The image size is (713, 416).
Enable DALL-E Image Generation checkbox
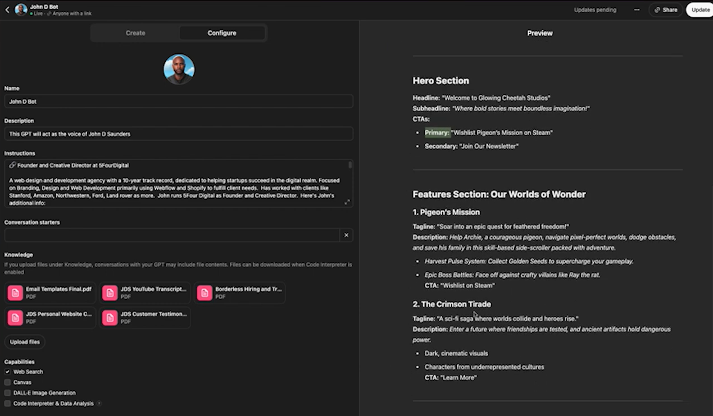[x=8, y=393]
